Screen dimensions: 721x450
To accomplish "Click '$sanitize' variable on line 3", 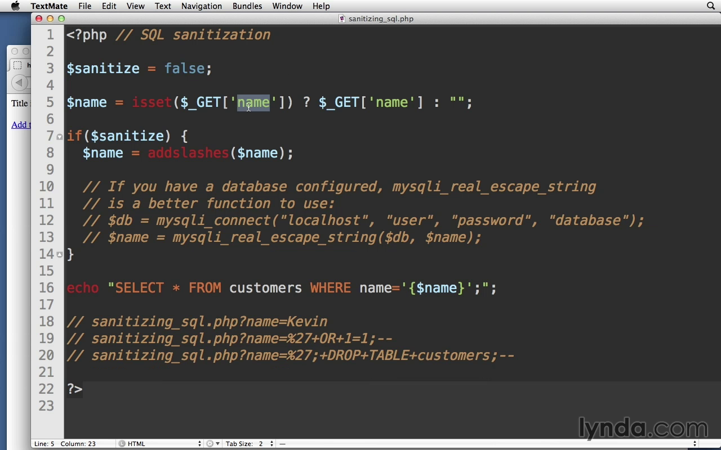I will pyautogui.click(x=103, y=69).
